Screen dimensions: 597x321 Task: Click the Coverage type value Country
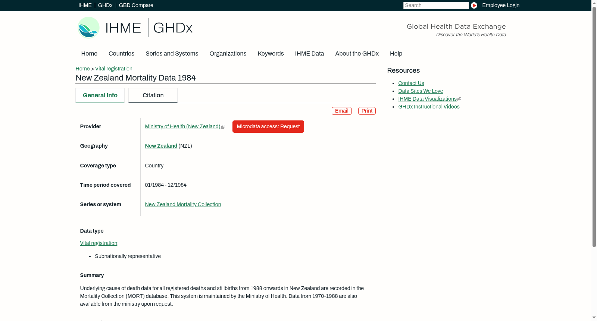154,166
